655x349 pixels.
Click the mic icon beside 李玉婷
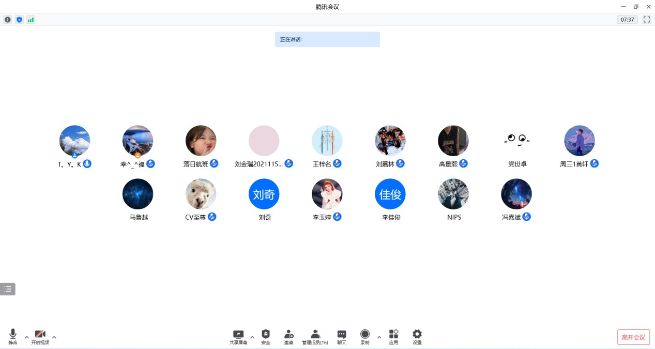(337, 217)
